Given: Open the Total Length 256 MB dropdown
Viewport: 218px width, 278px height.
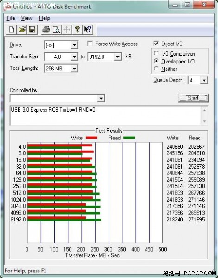Looking at the screenshot, I should pyautogui.click(x=74, y=69).
